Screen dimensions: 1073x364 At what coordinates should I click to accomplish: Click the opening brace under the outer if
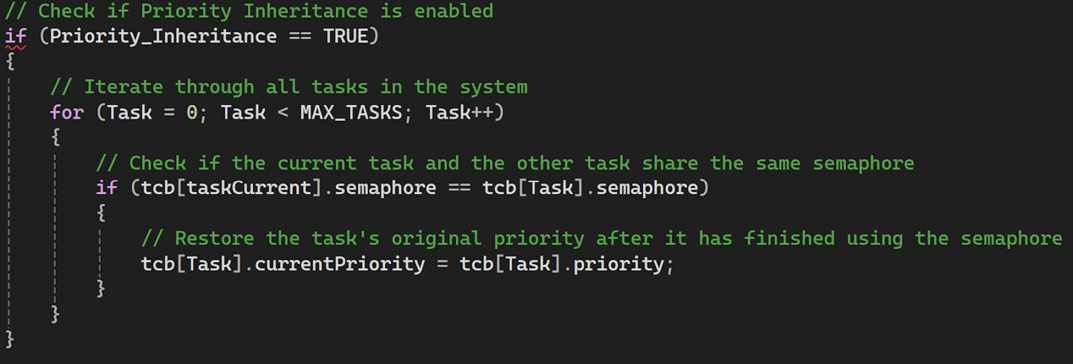coord(10,62)
